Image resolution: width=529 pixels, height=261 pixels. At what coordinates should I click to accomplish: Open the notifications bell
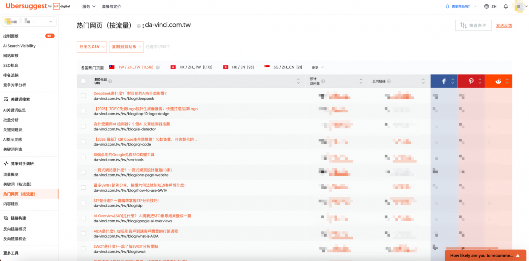506,7
